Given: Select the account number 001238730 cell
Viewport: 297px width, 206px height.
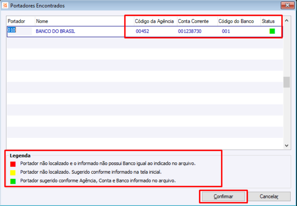Looking at the screenshot, I should click(x=189, y=31).
